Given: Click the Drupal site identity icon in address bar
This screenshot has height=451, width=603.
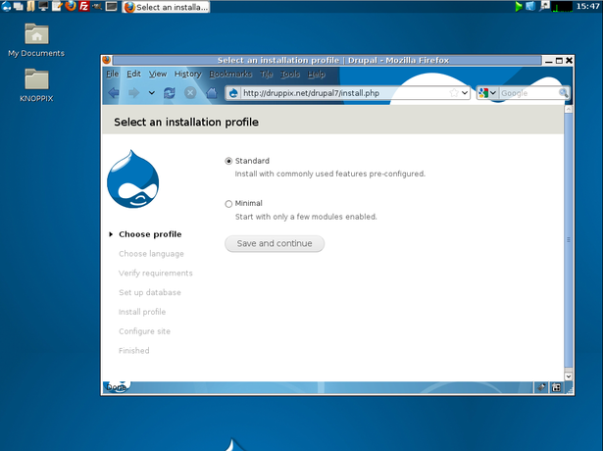Looking at the screenshot, I should pyautogui.click(x=233, y=93).
